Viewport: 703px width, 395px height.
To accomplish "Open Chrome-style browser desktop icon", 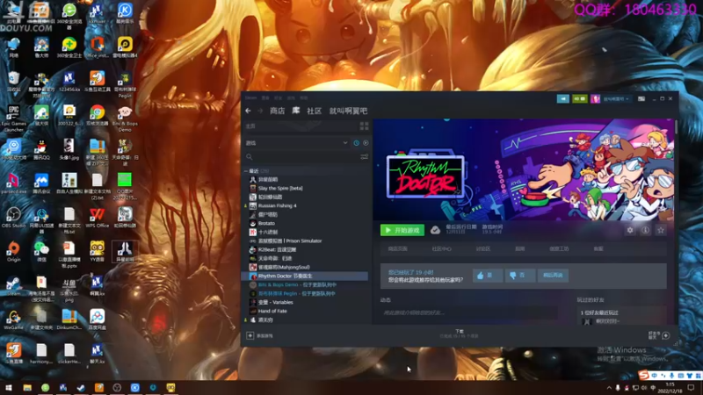I will click(x=97, y=116).
